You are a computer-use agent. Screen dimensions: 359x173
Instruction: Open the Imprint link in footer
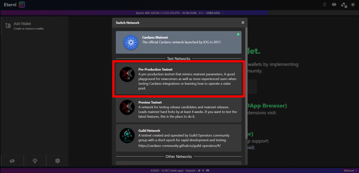pos(191,171)
